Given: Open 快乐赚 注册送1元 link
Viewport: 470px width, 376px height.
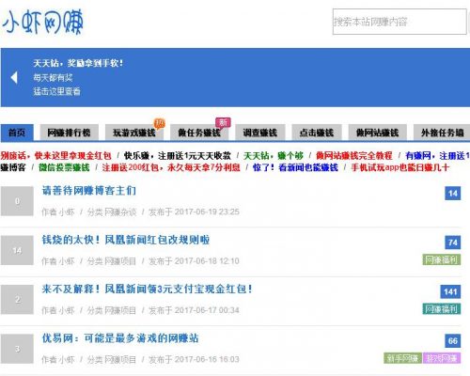Looking at the screenshot, I should pos(178,155).
